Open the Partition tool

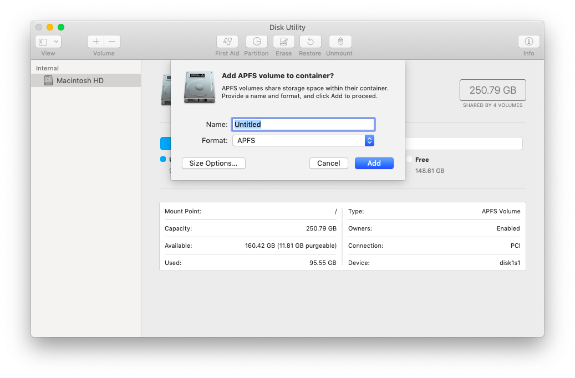tap(256, 42)
